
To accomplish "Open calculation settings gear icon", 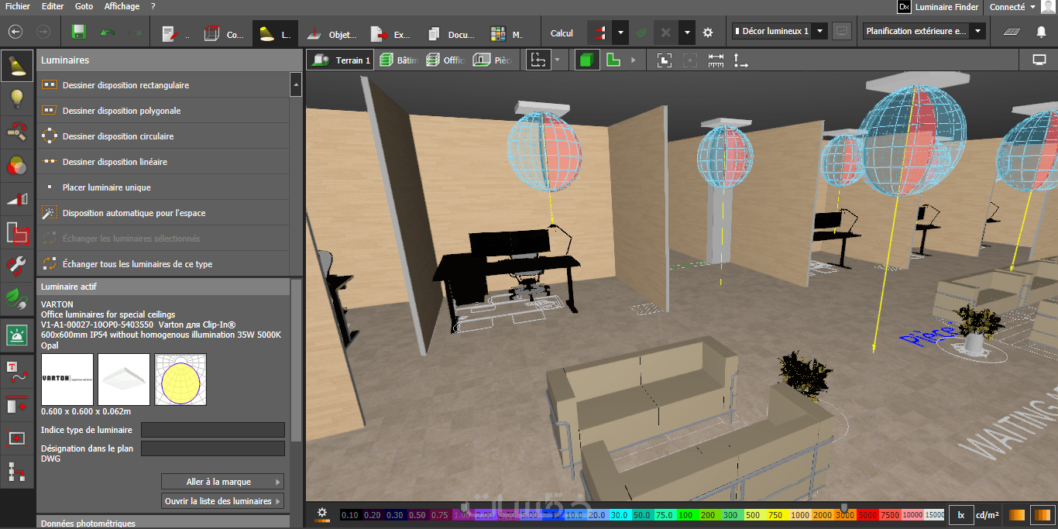I will pyautogui.click(x=707, y=33).
